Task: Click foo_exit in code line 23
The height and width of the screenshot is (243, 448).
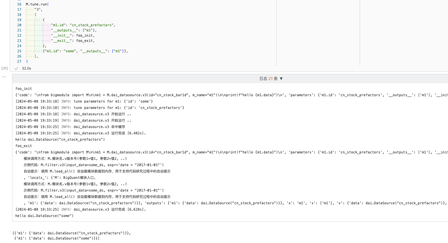Action: (84, 41)
